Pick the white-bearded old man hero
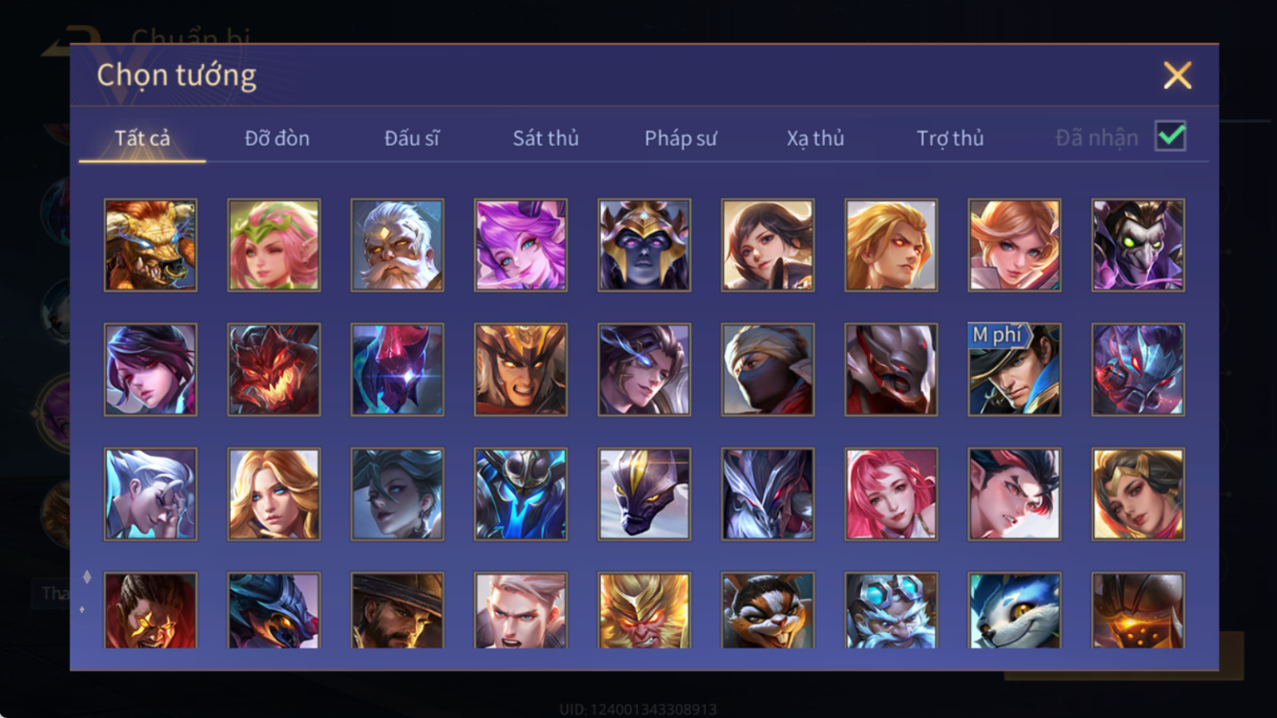 (x=397, y=245)
